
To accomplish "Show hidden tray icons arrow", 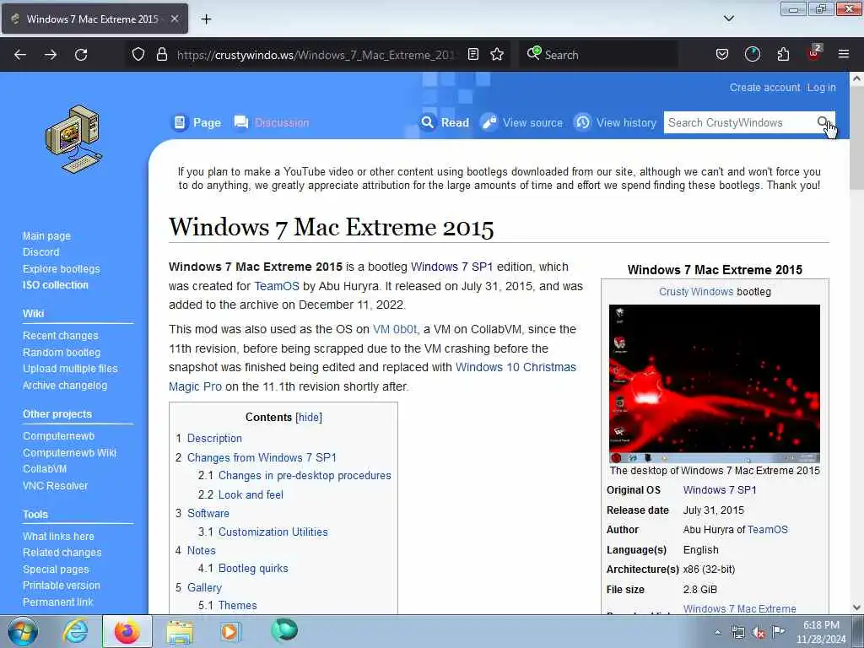I will tap(717, 632).
